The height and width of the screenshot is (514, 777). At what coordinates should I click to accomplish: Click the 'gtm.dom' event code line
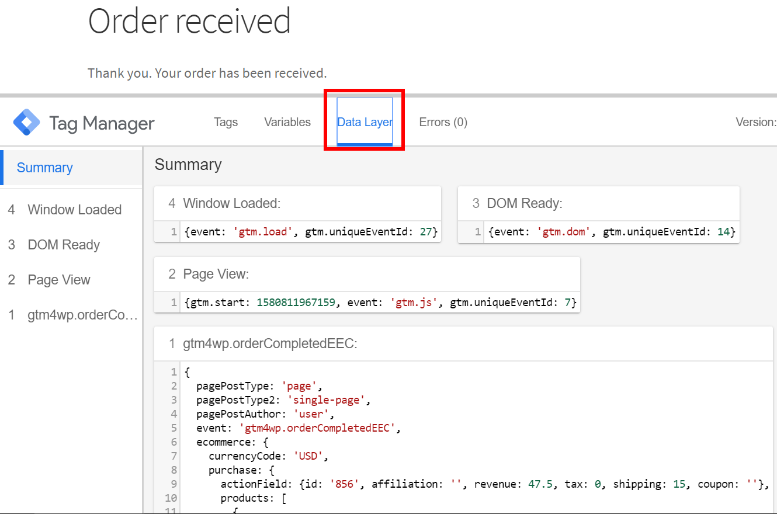coord(611,232)
